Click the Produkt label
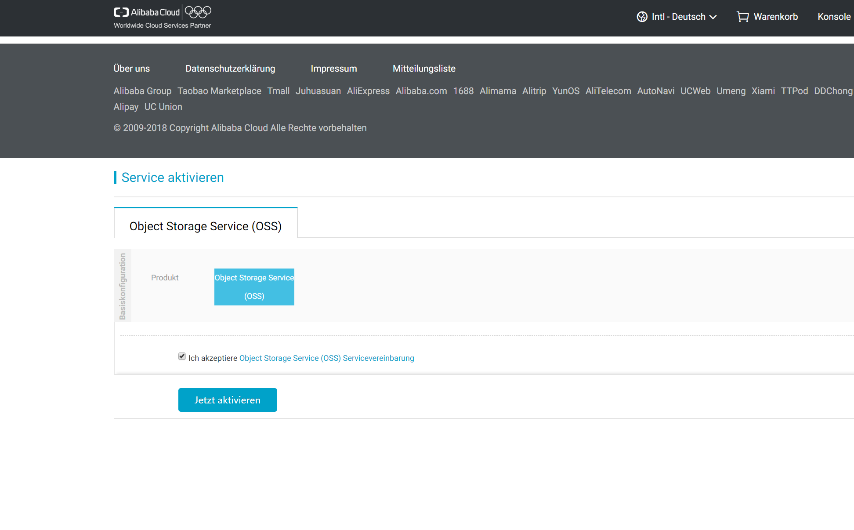Screen dimensions: 854x530 point(165,278)
